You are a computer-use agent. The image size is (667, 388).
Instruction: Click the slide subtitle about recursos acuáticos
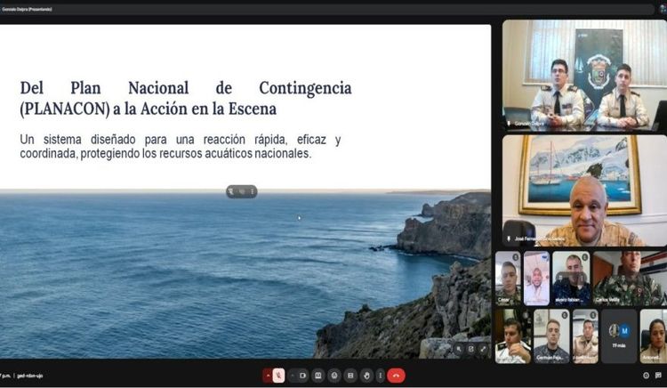(181, 146)
